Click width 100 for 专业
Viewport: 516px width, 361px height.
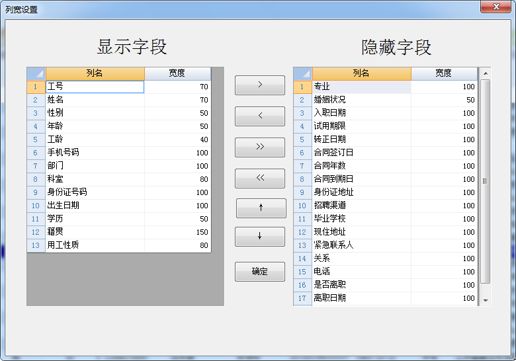pyautogui.click(x=445, y=87)
